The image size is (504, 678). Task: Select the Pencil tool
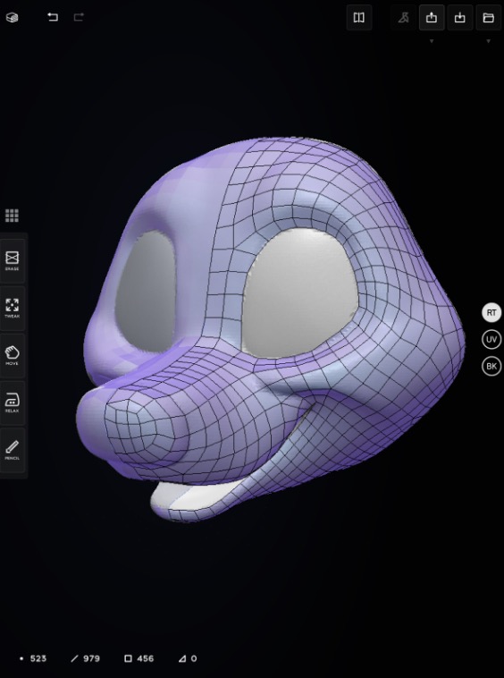pyautogui.click(x=13, y=450)
